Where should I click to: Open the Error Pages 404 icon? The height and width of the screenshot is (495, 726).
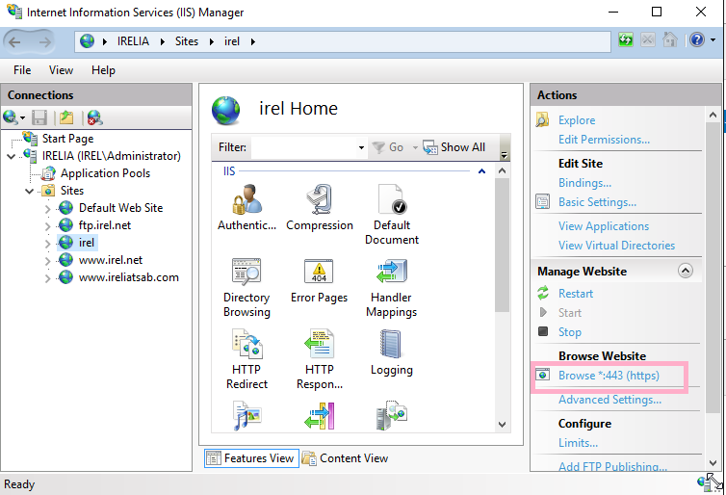point(319,272)
